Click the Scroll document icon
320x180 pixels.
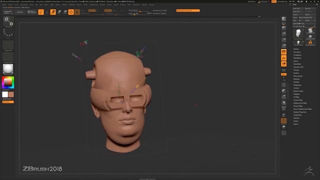point(283,27)
